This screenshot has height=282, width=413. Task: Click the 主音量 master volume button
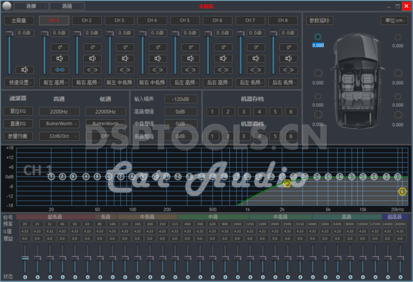(19, 20)
